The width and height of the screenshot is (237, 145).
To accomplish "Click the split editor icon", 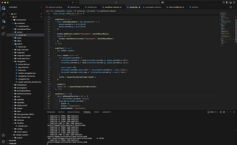I will click(231, 7).
